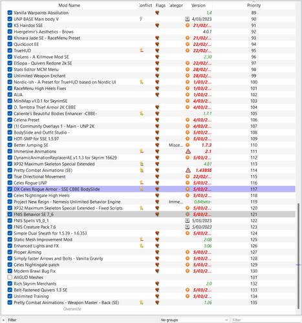Click the conflict icon for Nordic-ish TrueHUD preset
Screen dimensions: 302x323
click(x=142, y=82)
